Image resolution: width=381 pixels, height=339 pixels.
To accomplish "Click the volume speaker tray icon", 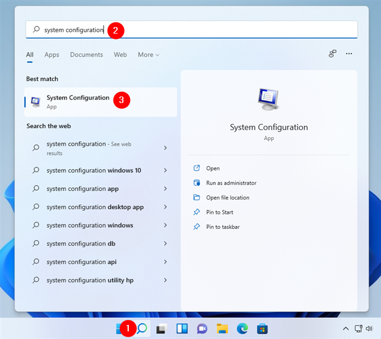I will [x=369, y=329].
